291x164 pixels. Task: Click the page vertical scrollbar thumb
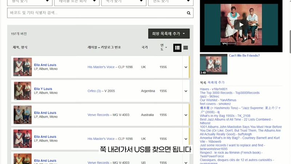pyautogui.click(x=290, y=42)
